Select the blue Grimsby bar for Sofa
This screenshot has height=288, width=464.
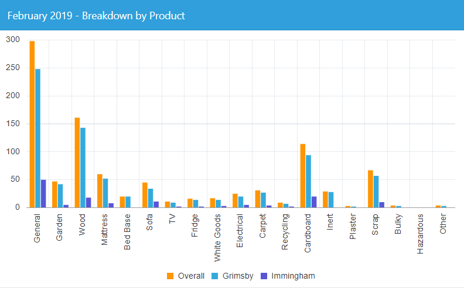(151, 198)
